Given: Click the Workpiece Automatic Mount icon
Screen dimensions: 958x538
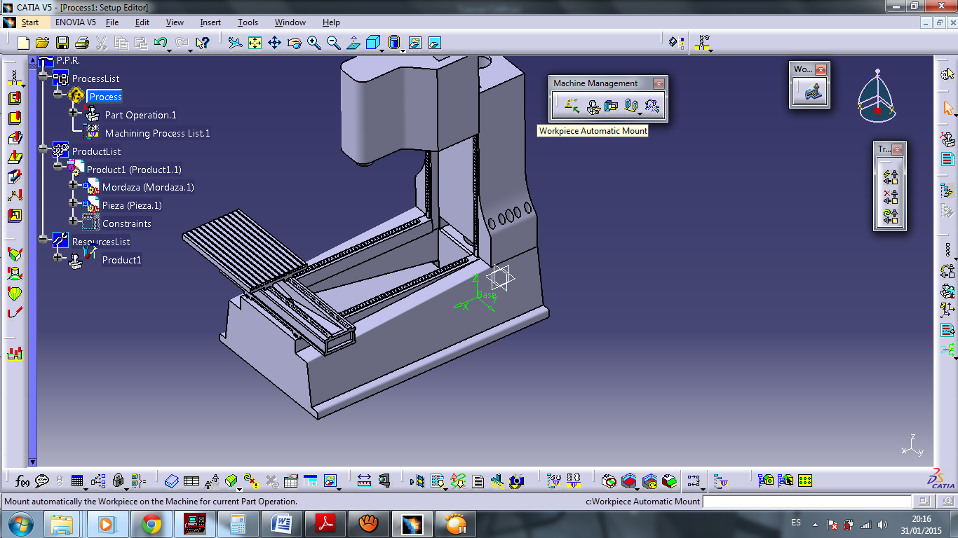Looking at the screenshot, I should pyautogui.click(x=572, y=106).
